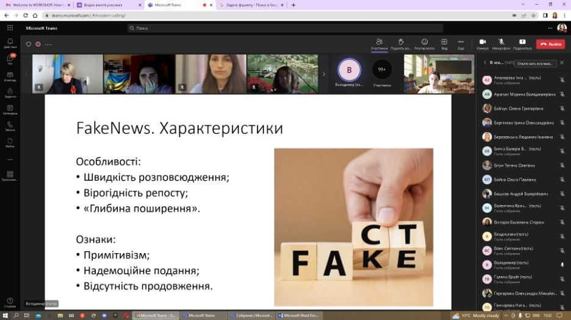
Task: Show previous video participants with left arrow
Action: tap(26, 74)
